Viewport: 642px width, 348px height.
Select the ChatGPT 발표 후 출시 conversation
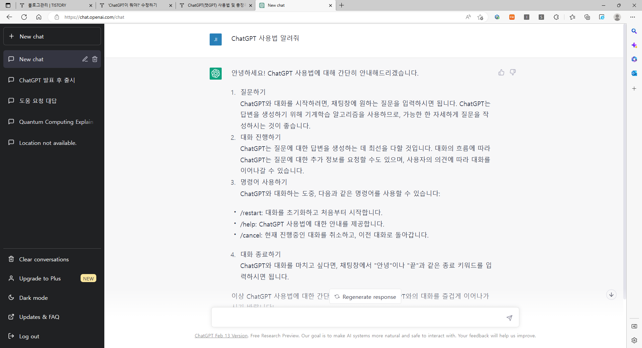point(47,80)
